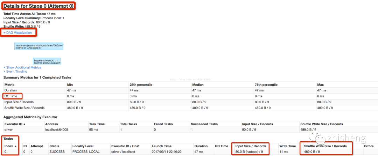Sort the Tasks table by Shuffle Write Size / Records
Viewport: 378px width, 156px height.
[325, 146]
